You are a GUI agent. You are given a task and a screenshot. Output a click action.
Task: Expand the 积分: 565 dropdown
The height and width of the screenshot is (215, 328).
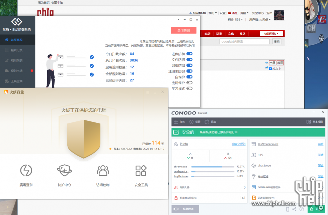coord(235,19)
